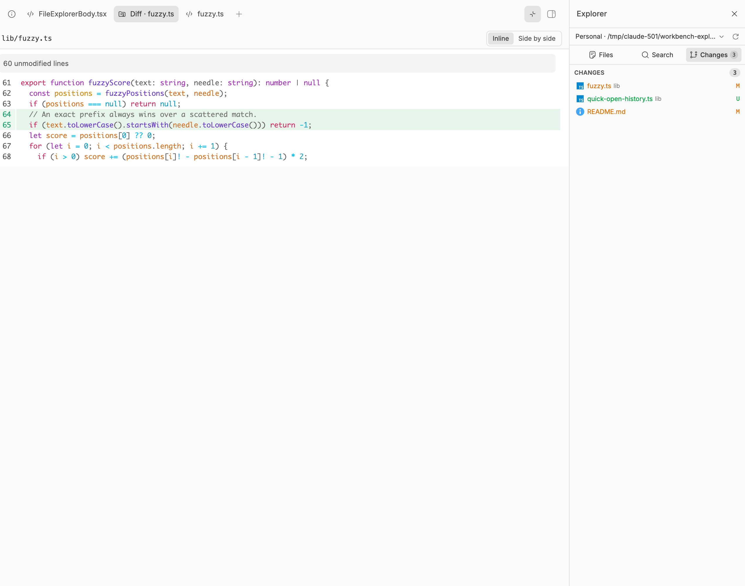
Task: Open the FileExplorerBody.tsx tab
Action: [x=67, y=14]
